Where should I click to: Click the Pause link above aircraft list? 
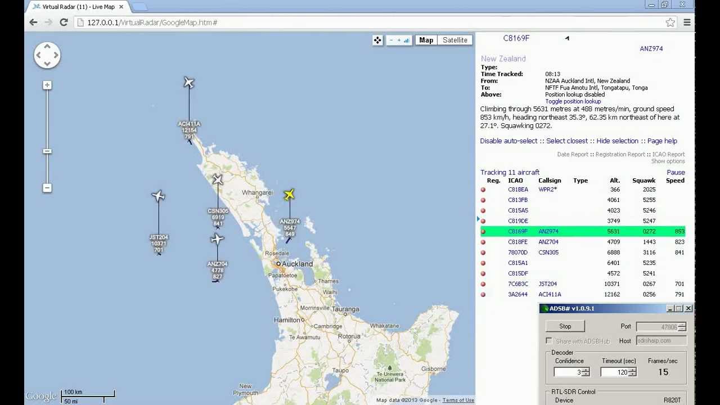coord(676,173)
